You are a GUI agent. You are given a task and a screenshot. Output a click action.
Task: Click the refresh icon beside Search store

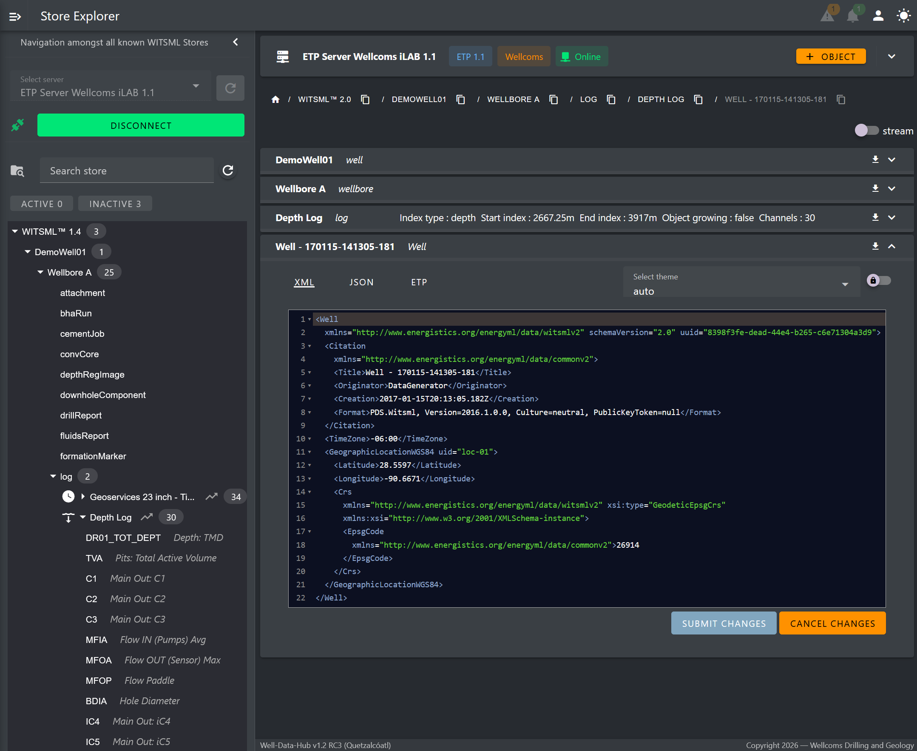click(x=228, y=171)
